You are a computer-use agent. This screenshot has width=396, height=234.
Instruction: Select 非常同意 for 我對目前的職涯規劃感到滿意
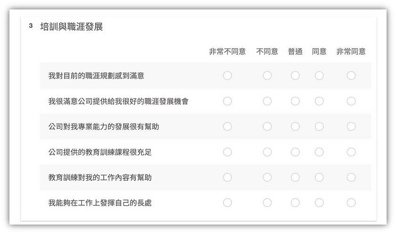pos(351,75)
